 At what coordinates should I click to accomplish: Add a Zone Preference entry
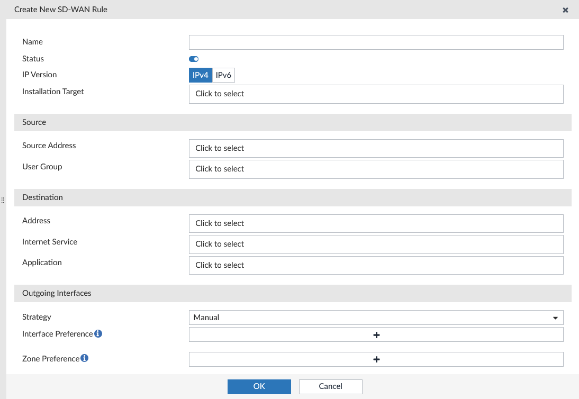(x=376, y=359)
